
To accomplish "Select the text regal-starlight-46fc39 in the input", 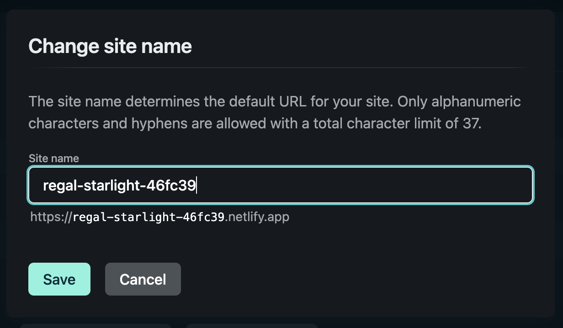I will 120,185.
